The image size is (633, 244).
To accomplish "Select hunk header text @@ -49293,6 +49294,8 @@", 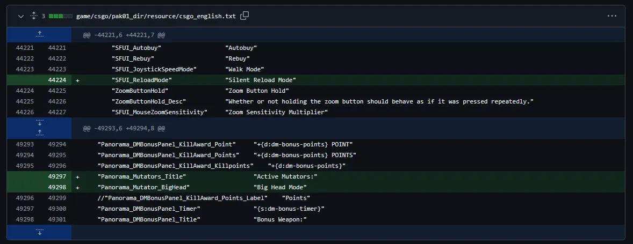I will [x=124, y=129].
